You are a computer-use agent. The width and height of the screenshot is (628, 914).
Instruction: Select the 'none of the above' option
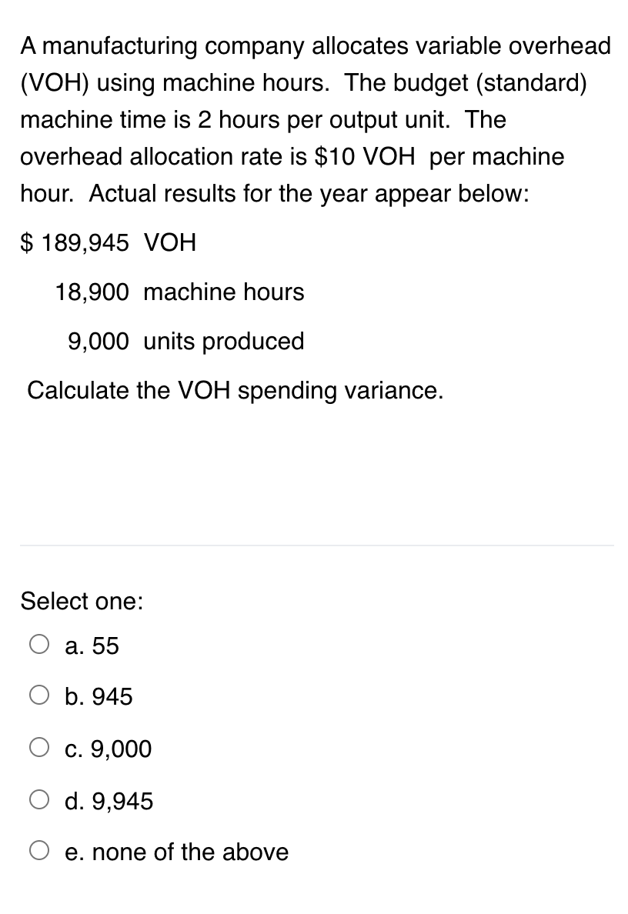39,849
